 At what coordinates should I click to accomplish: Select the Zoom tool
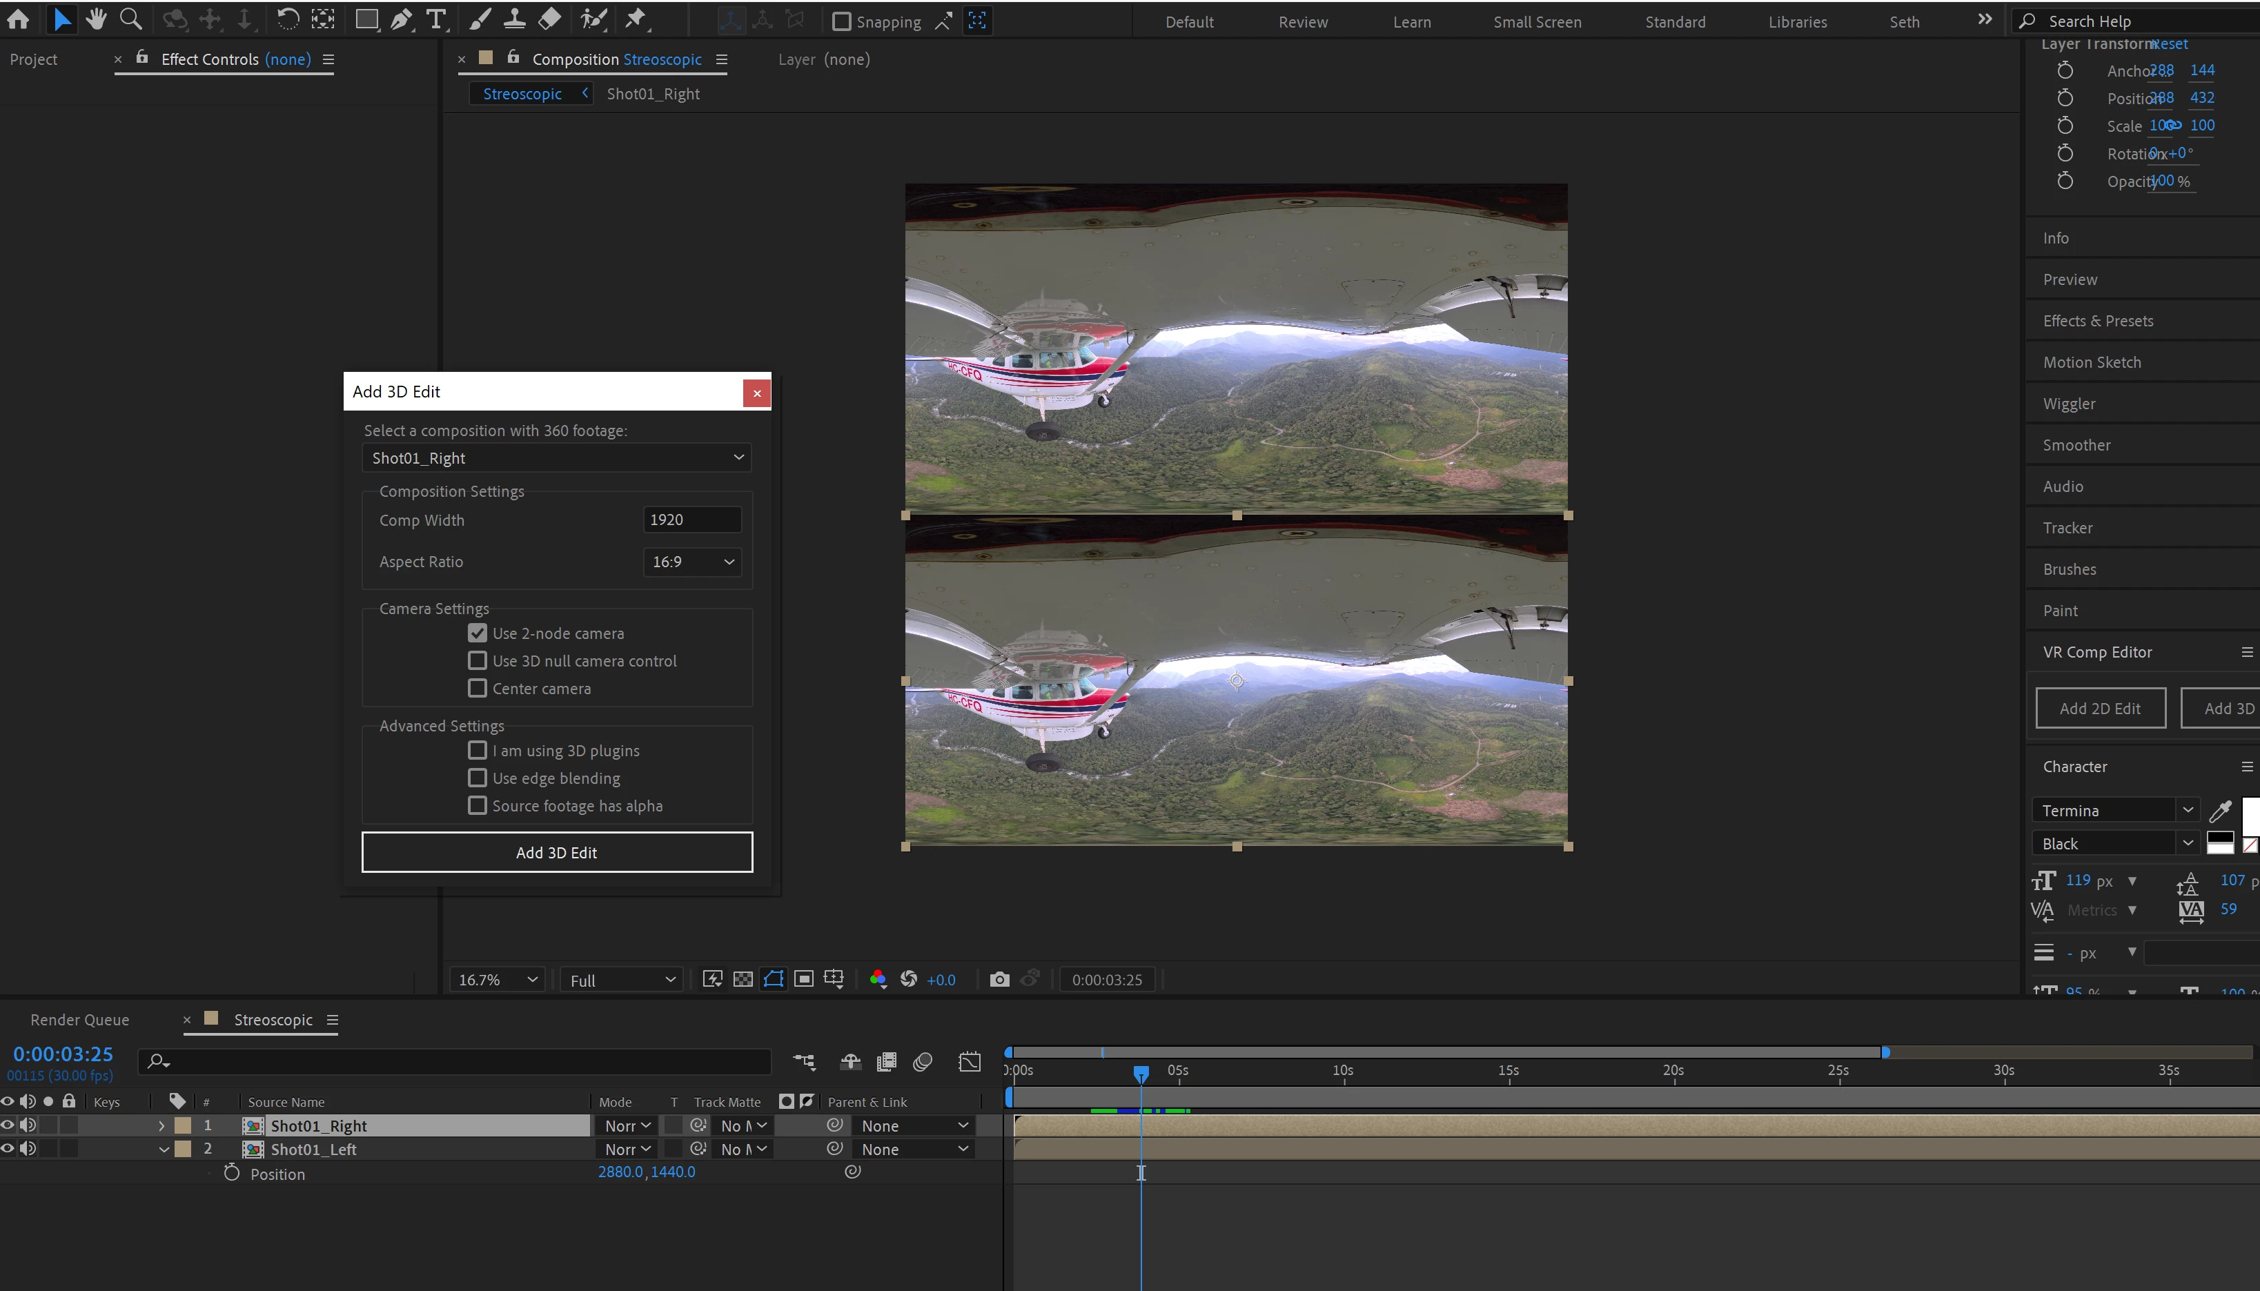130,19
